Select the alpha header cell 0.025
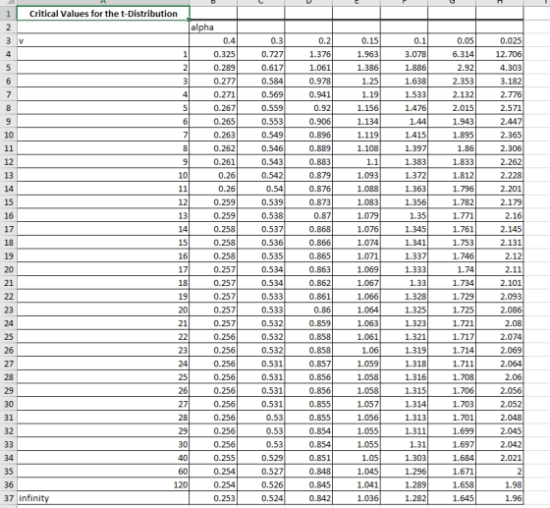The height and width of the screenshot is (508, 550). [500, 40]
